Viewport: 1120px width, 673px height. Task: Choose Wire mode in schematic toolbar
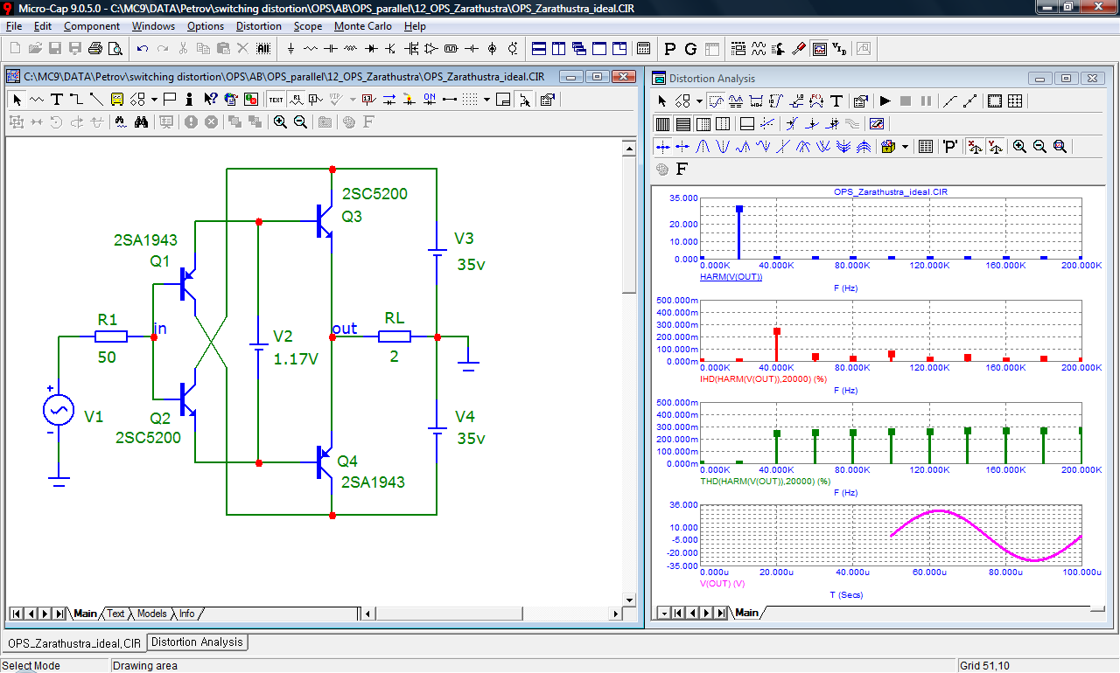click(x=76, y=100)
